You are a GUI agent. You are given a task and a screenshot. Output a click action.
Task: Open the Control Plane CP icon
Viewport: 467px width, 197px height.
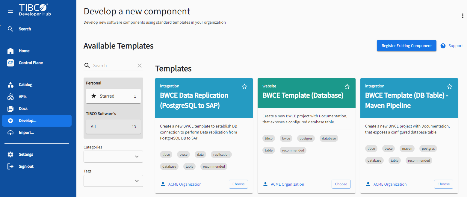(x=10, y=63)
